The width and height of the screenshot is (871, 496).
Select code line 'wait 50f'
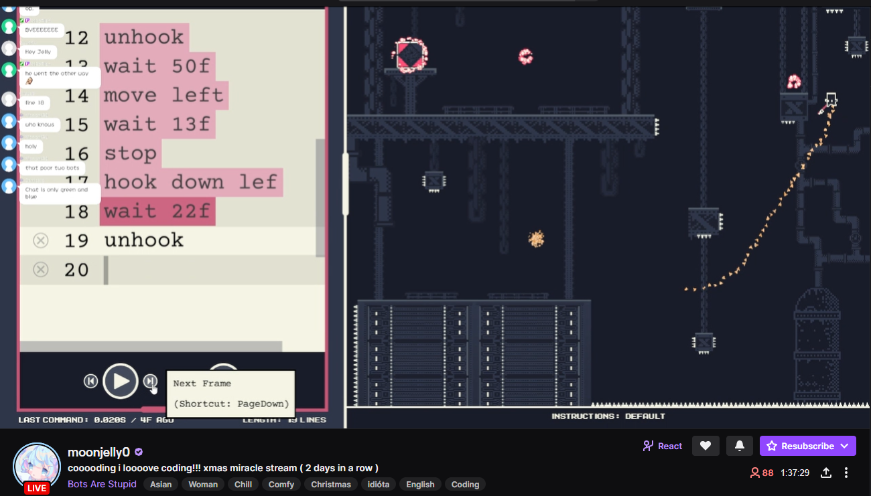(x=157, y=66)
